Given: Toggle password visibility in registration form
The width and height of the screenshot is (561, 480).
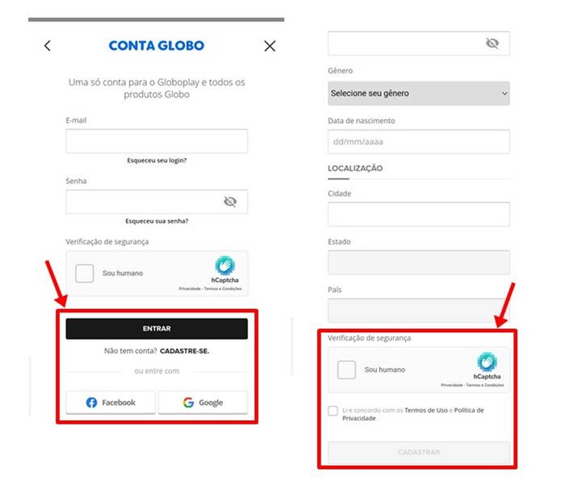Looking at the screenshot, I should pos(493,43).
